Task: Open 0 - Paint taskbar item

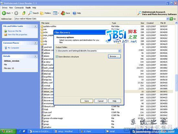Action: tap(91, 131)
